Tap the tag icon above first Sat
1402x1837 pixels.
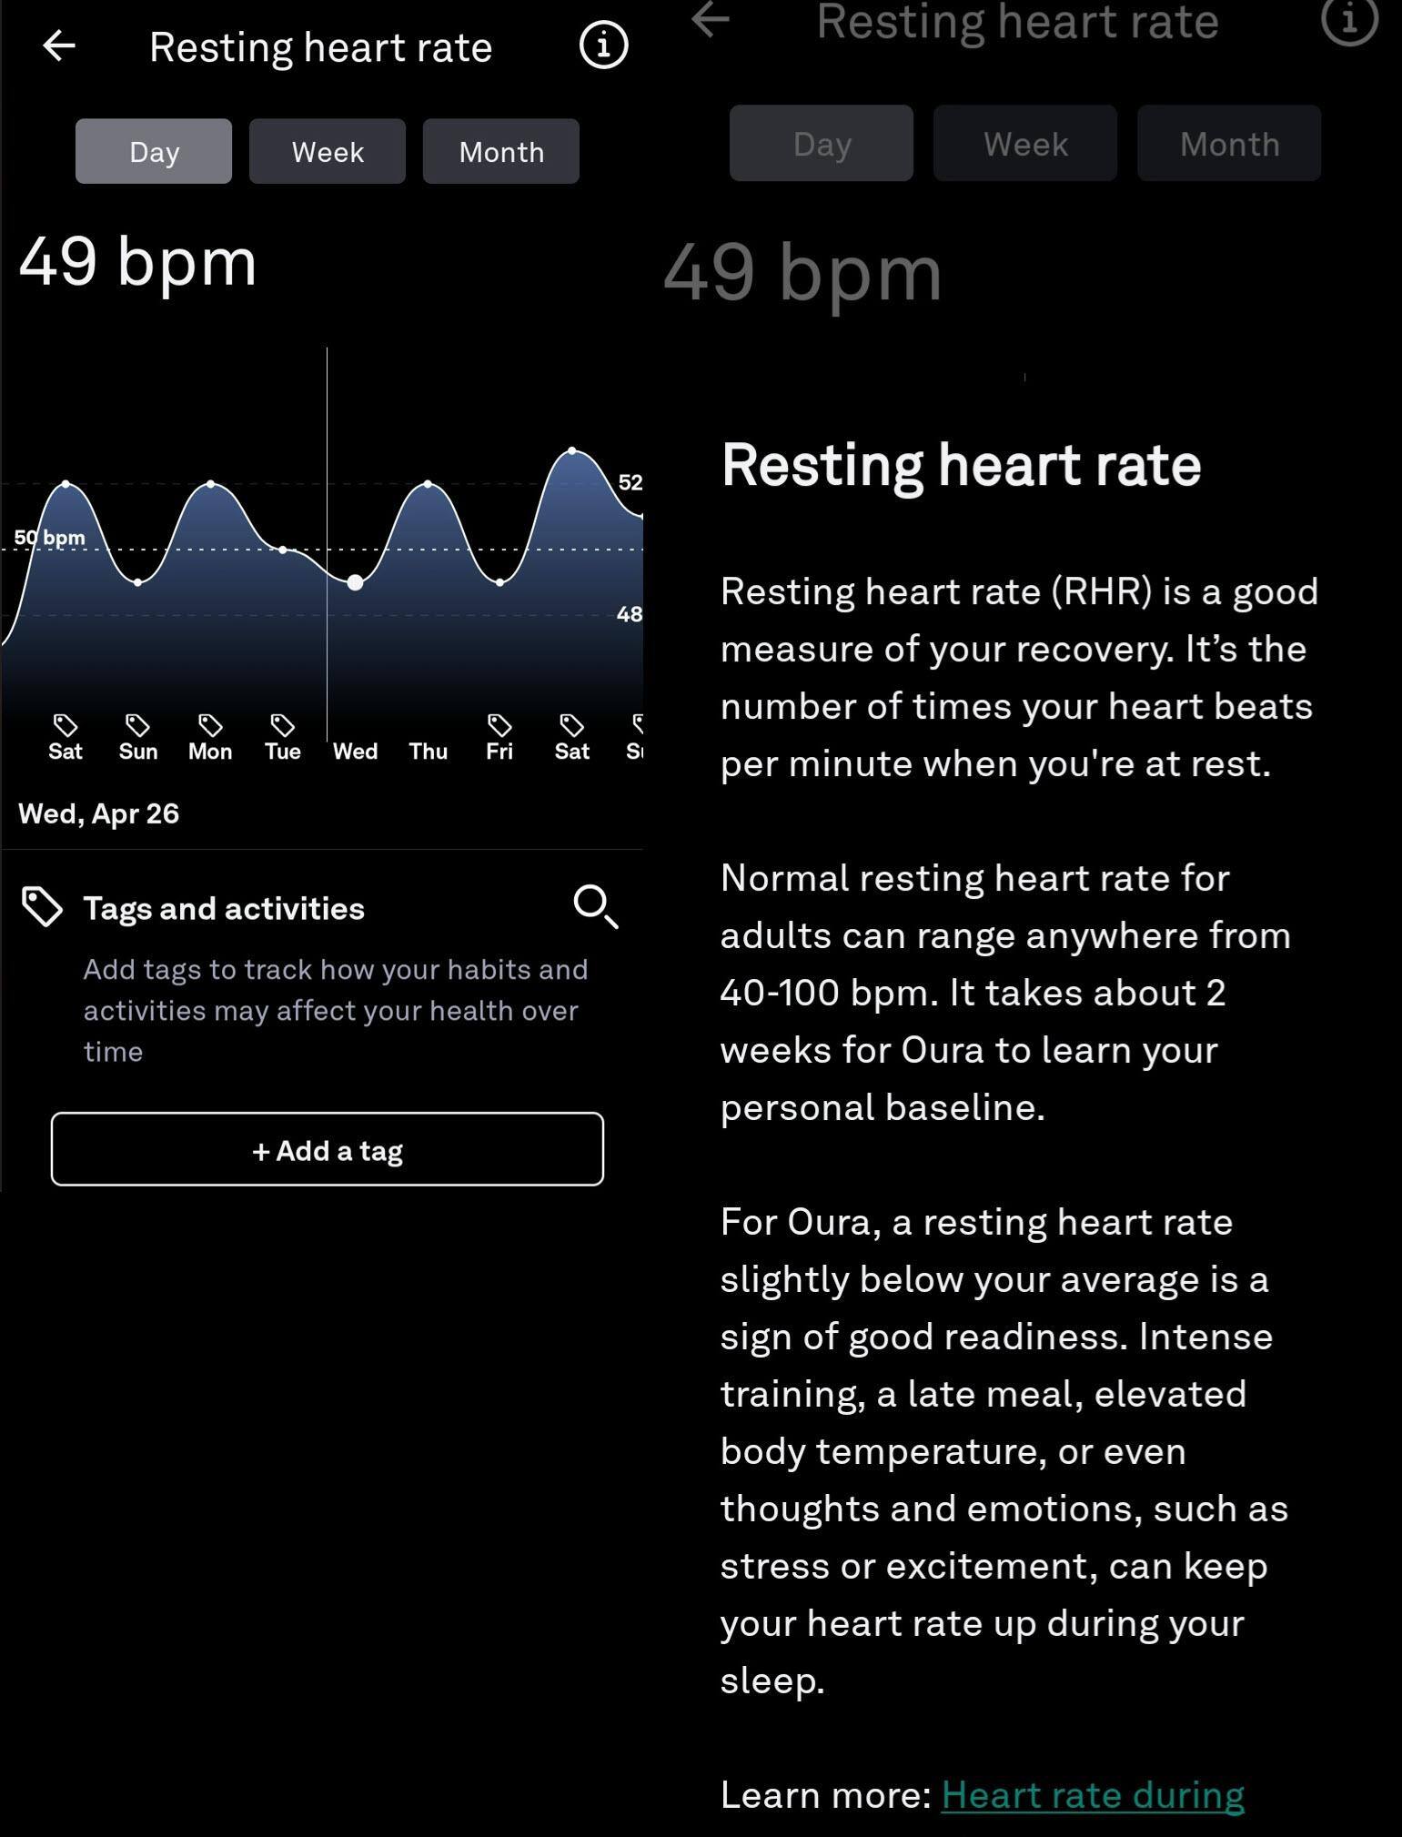(66, 725)
